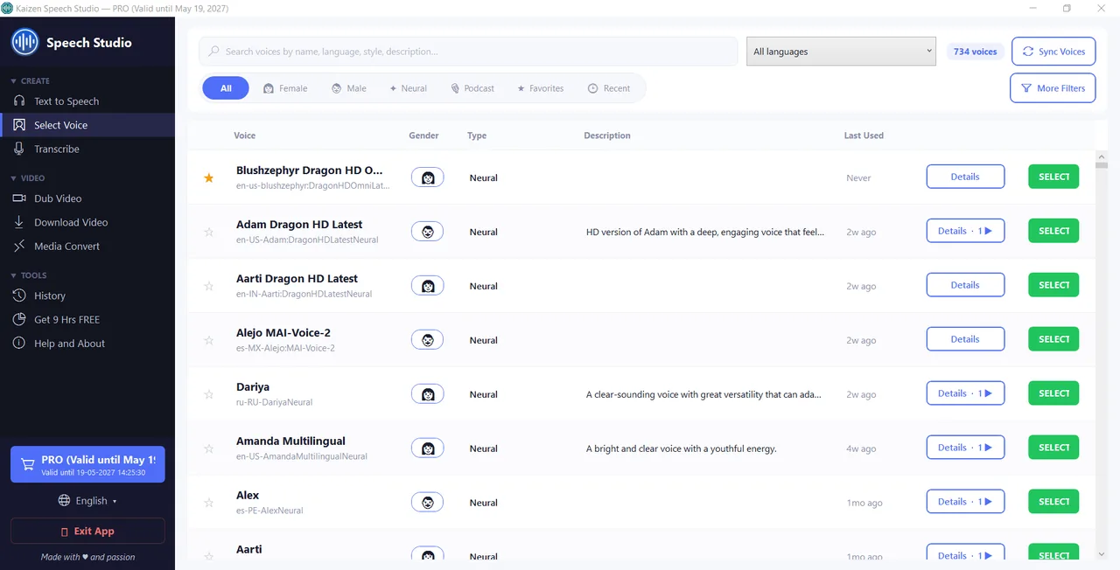Click the female gender icon for Dariya

click(x=428, y=394)
